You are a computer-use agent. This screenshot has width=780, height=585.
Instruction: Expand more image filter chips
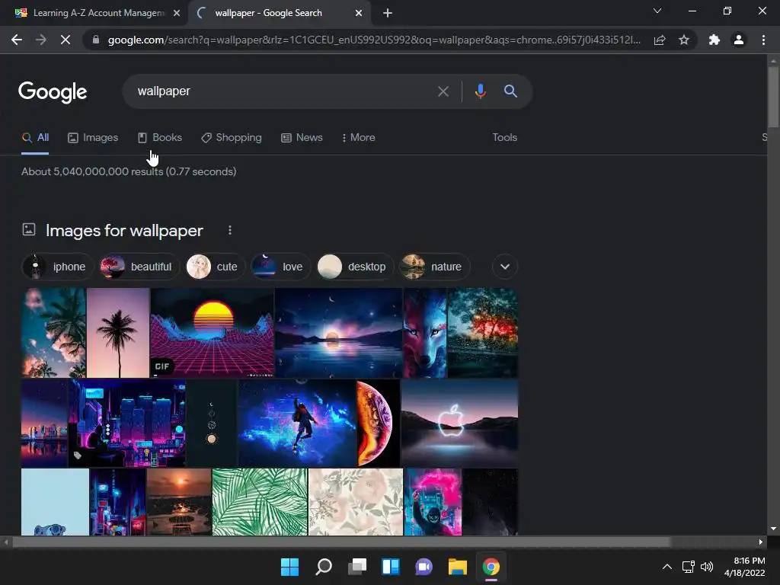[505, 267]
